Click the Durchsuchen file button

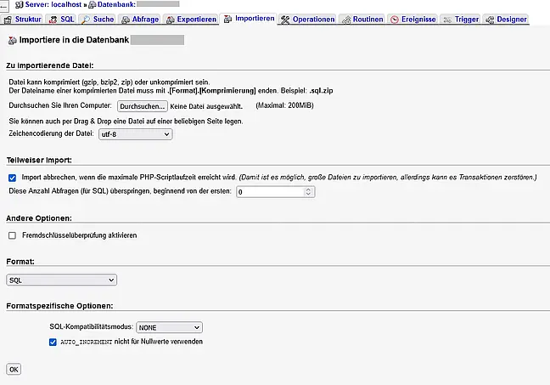click(142, 106)
